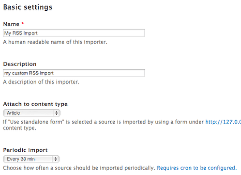Click the arrows on Article select box
The width and height of the screenshot is (241, 175).
56,113
